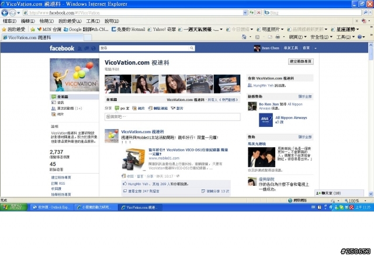Open the 網頁(P) Page dropdown menu
Screen dimensions: 374x256
tap(297, 37)
